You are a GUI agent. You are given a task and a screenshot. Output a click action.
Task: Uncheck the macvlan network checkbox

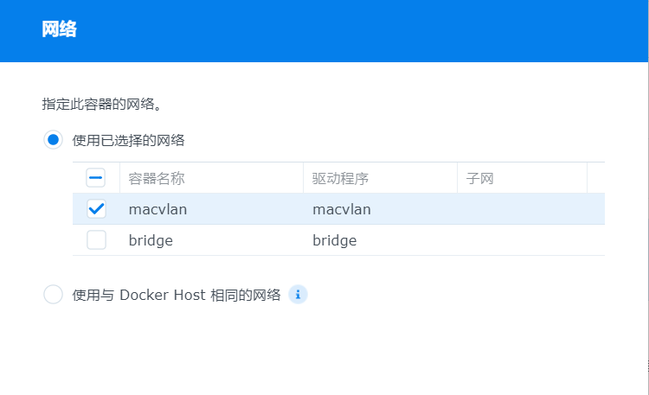tap(96, 209)
